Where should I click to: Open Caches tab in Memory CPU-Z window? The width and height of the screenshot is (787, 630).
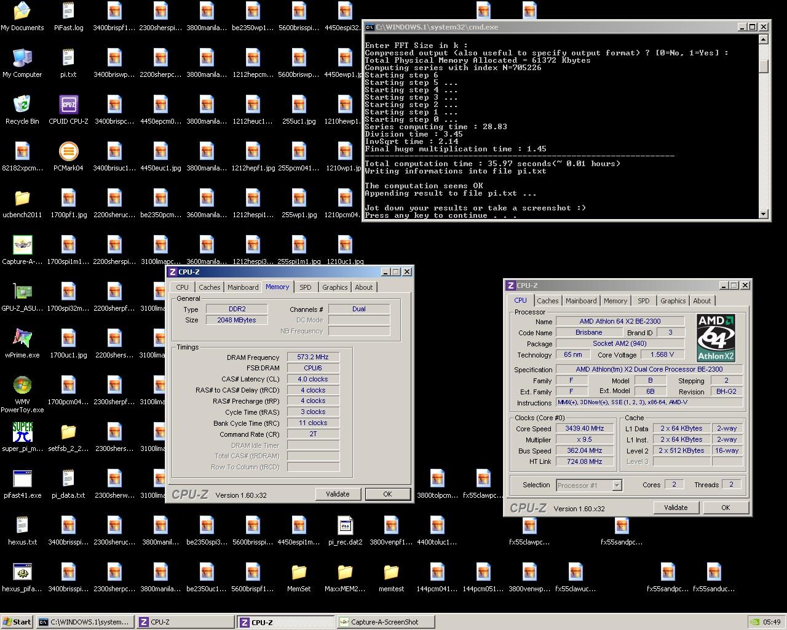(x=209, y=287)
